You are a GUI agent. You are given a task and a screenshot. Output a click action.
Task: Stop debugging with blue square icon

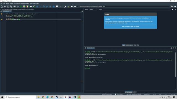[x=54, y=7]
